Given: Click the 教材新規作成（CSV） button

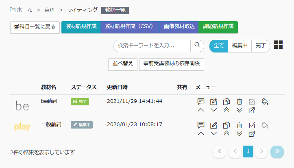Looking at the screenshot, I should click(x=129, y=27).
